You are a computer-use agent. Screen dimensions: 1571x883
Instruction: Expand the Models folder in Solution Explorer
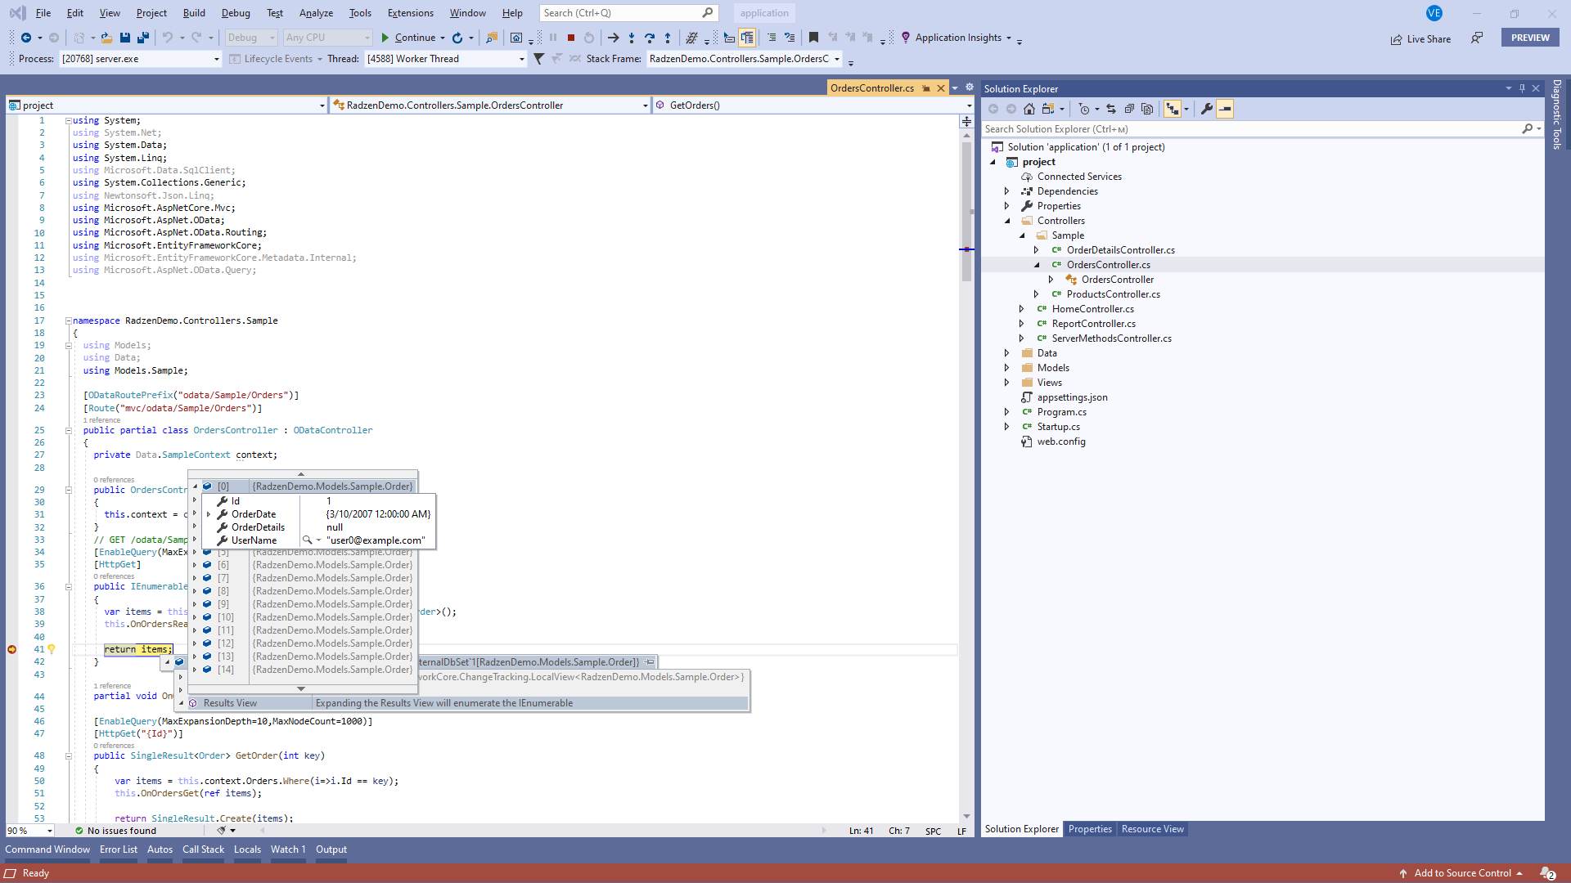1007,368
